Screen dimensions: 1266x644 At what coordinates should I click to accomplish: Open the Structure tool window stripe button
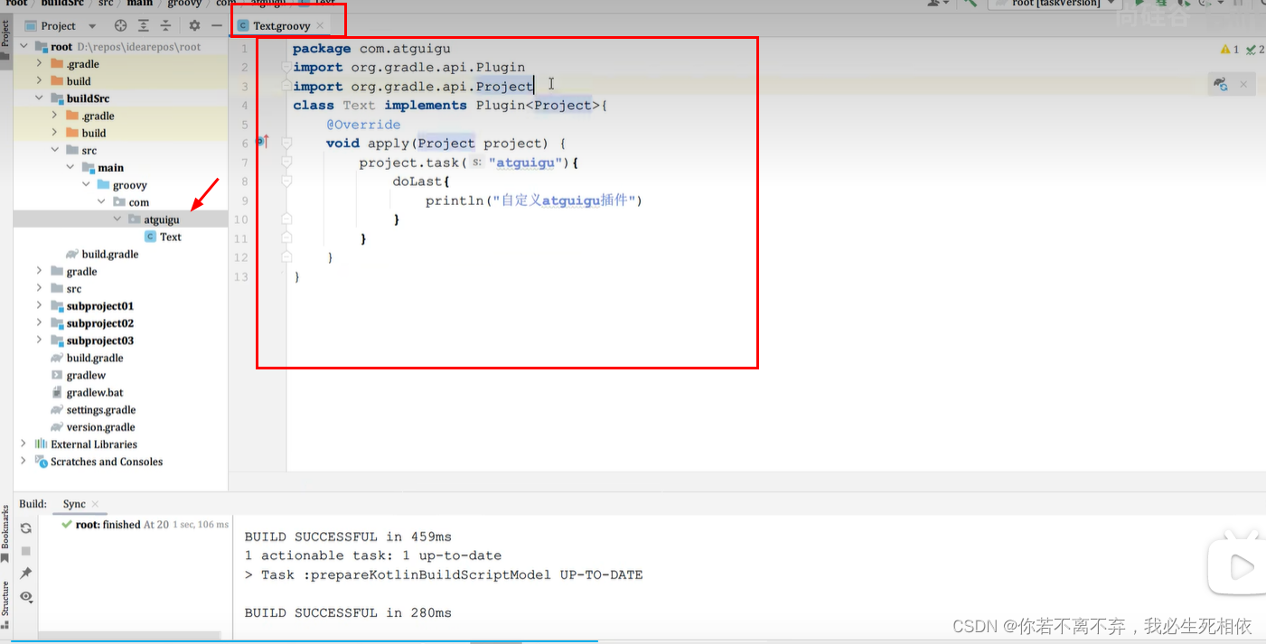(5, 604)
